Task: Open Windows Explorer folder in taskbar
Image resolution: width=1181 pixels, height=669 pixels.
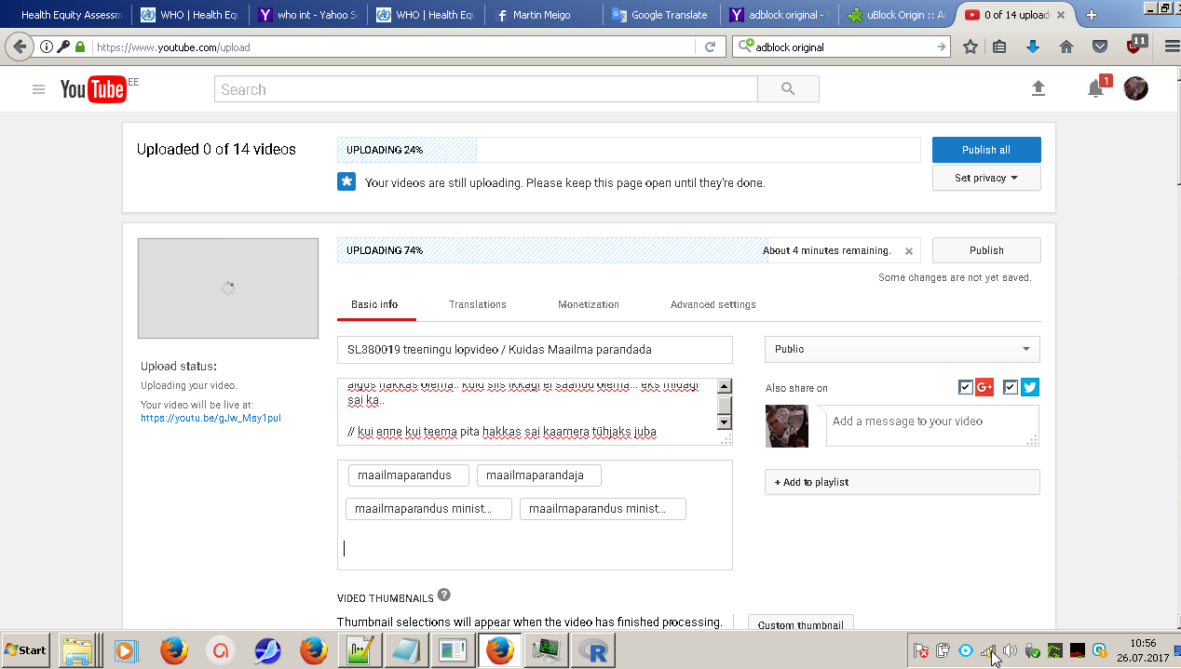Action: click(x=78, y=650)
